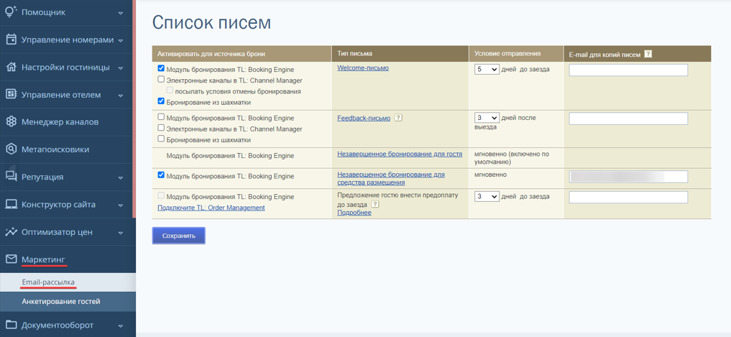
Task: Click the chat bubbles icon for Репутация
Action: pyautogui.click(x=11, y=177)
